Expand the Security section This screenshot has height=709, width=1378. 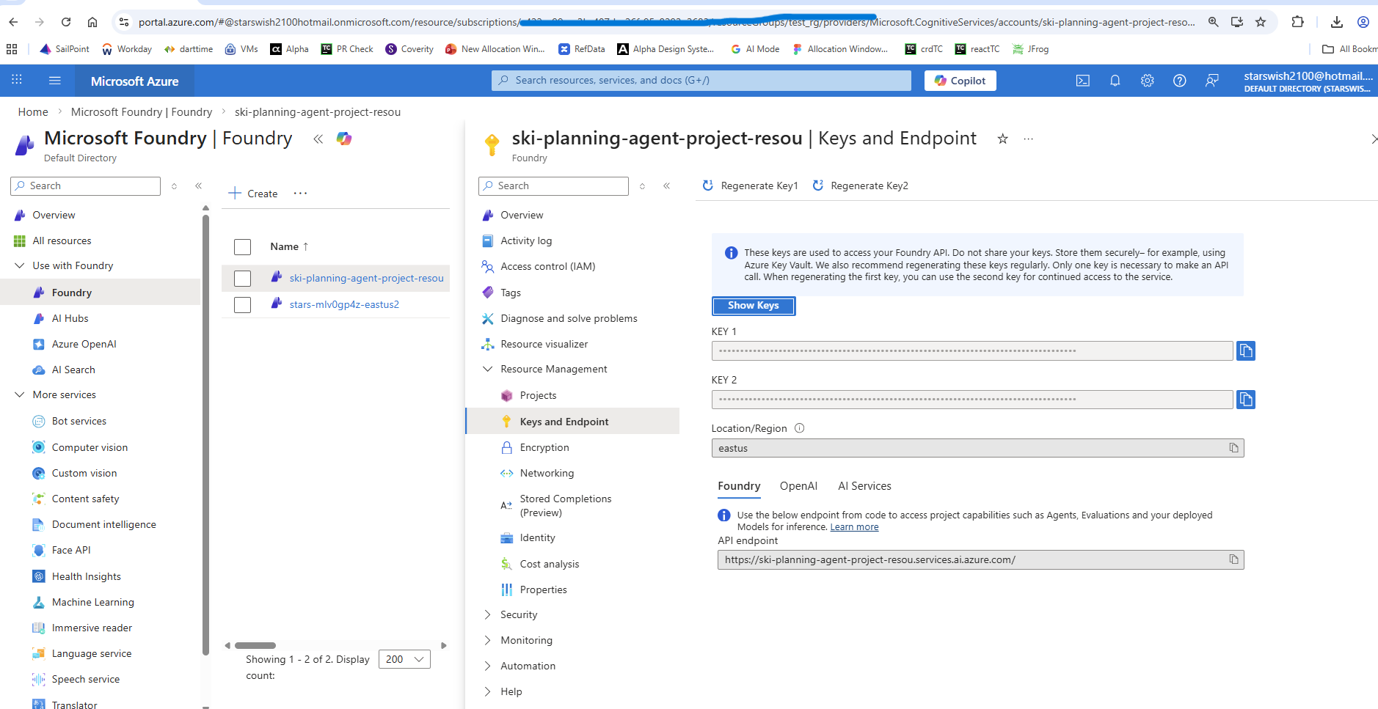487,614
